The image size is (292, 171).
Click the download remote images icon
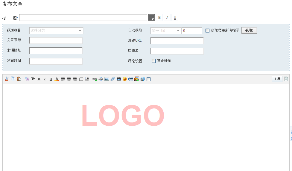point(137,79)
